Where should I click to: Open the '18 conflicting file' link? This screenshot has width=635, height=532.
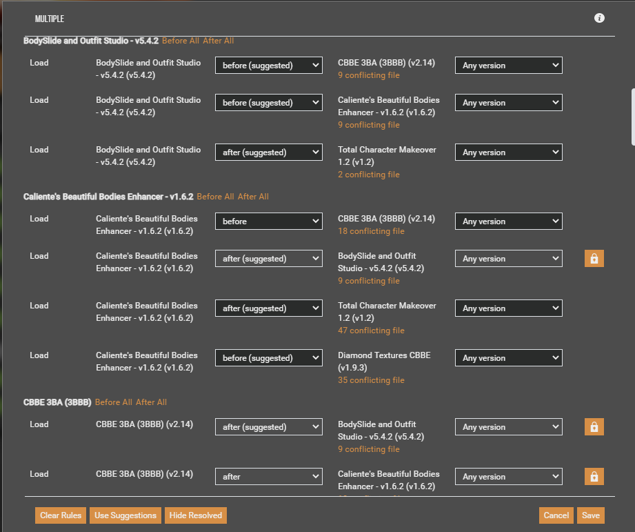372,231
